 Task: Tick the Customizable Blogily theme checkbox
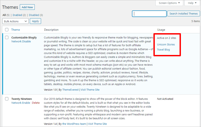click(7, 38)
